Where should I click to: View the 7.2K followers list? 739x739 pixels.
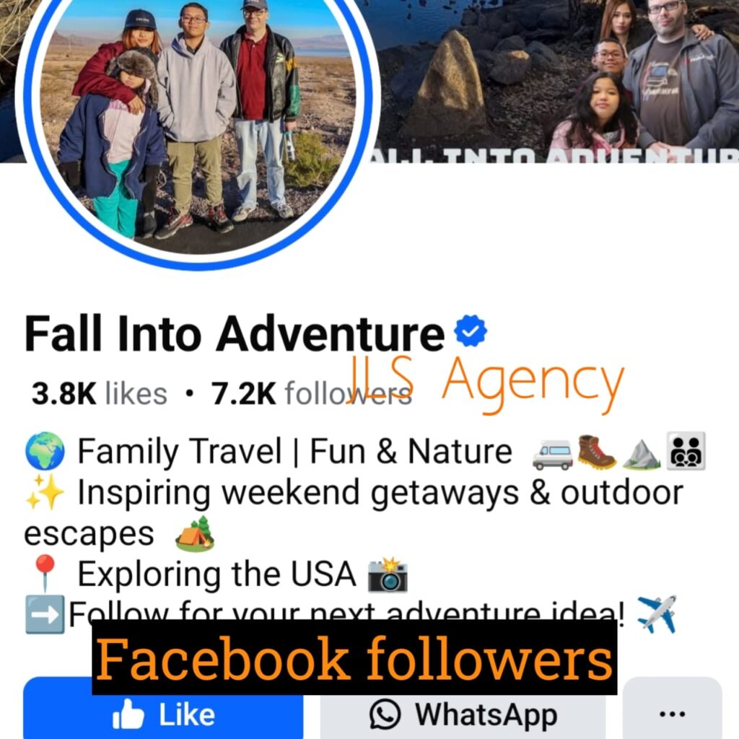coord(312,393)
